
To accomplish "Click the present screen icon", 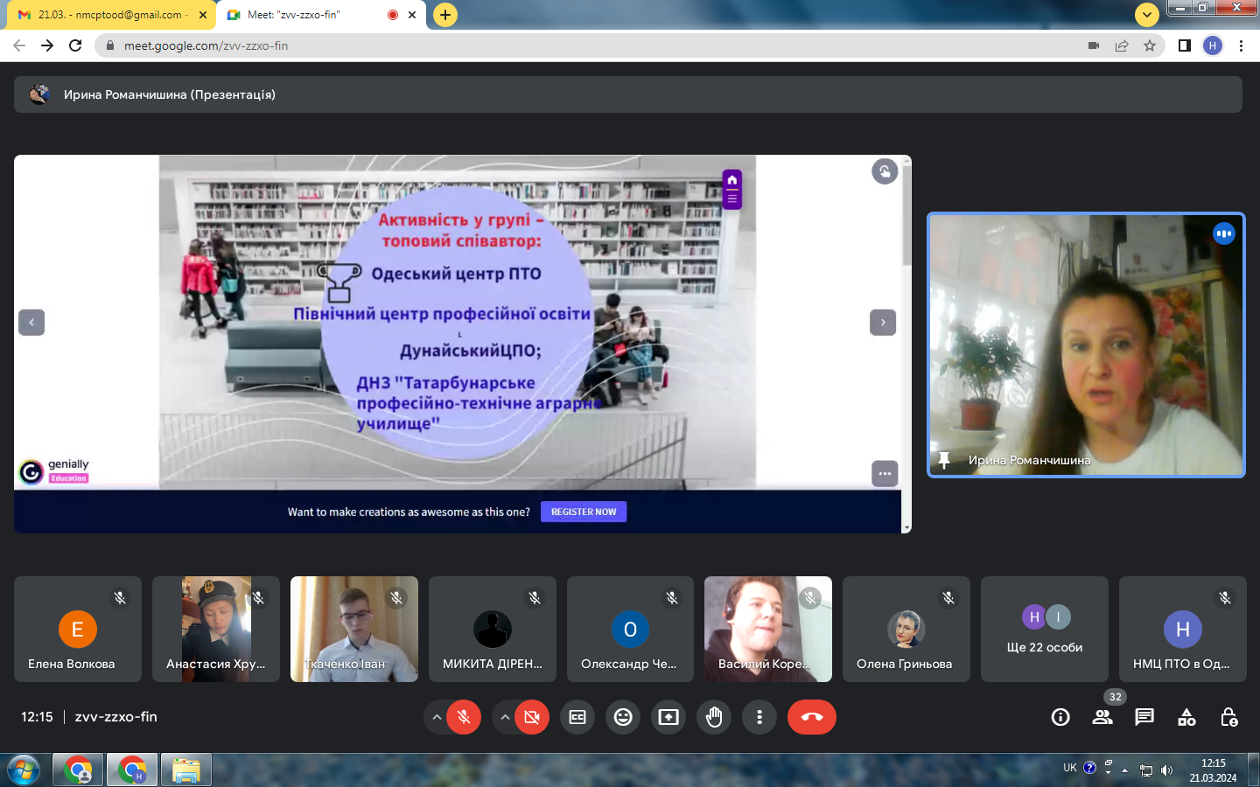I will coord(668,717).
